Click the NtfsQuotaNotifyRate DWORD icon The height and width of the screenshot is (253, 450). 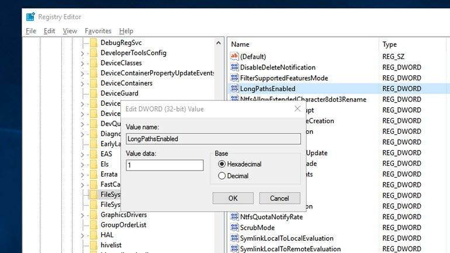coord(234,217)
